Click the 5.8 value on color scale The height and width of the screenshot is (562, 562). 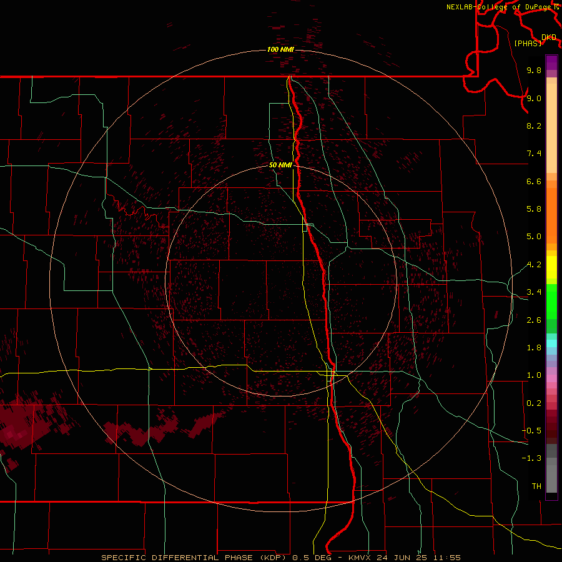(534, 209)
